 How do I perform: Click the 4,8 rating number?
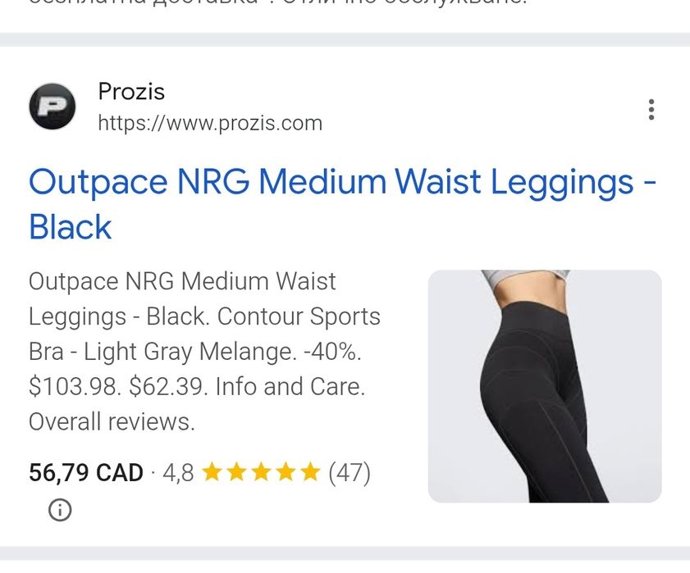[x=178, y=473]
